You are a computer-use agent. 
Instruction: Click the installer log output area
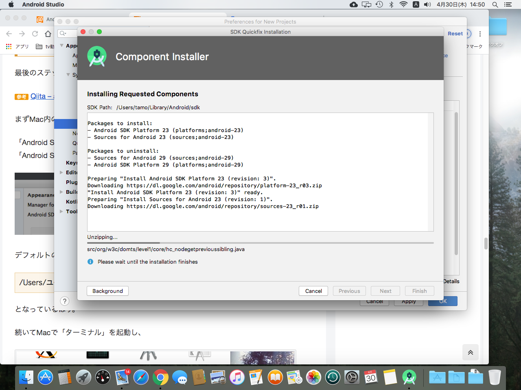pyautogui.click(x=260, y=172)
